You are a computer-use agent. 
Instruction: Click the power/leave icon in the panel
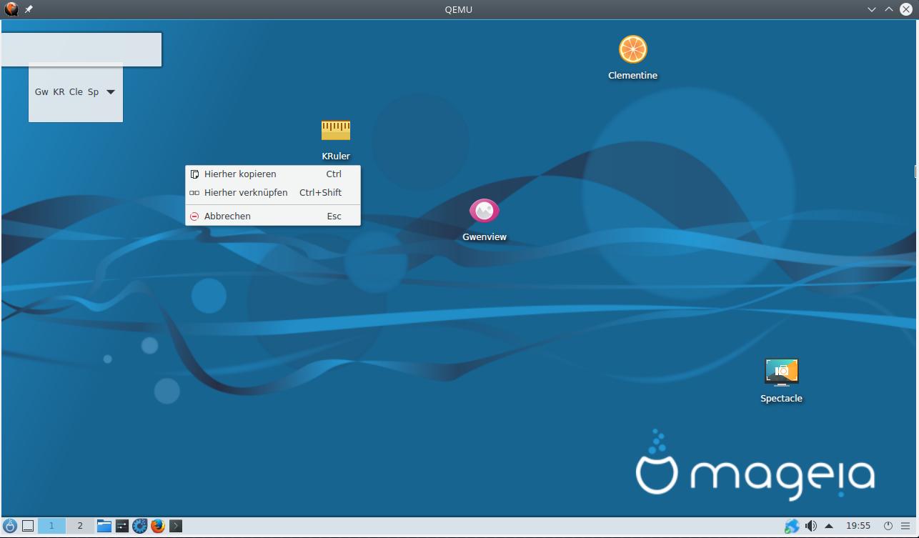888,526
